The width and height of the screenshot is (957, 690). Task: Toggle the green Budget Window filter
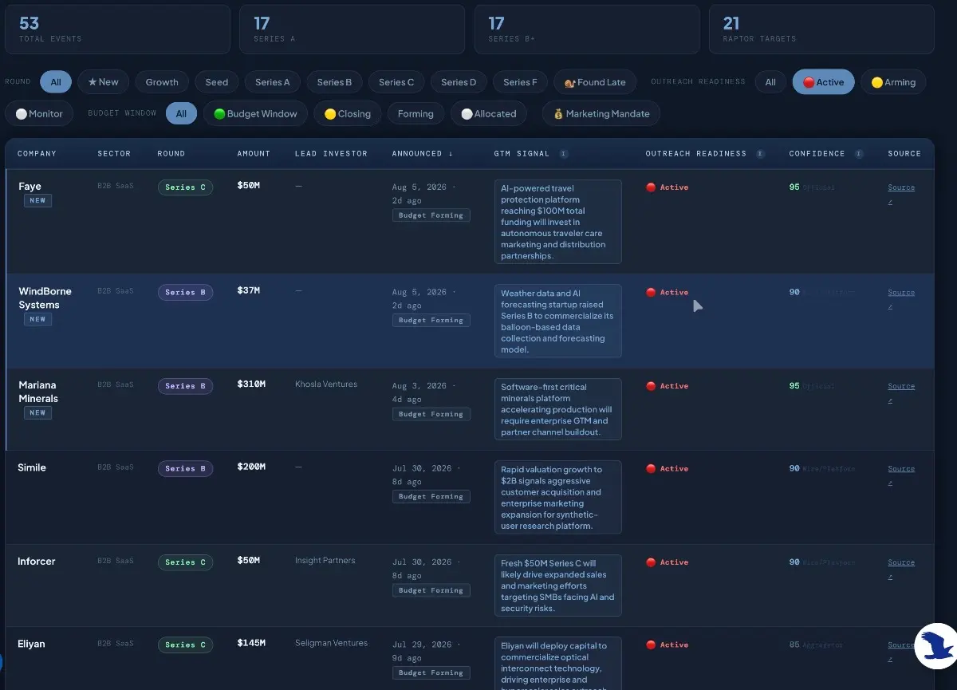tap(255, 114)
